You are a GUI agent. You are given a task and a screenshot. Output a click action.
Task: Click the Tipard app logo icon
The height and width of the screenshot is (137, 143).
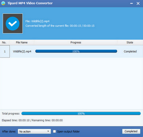coord(3,3)
